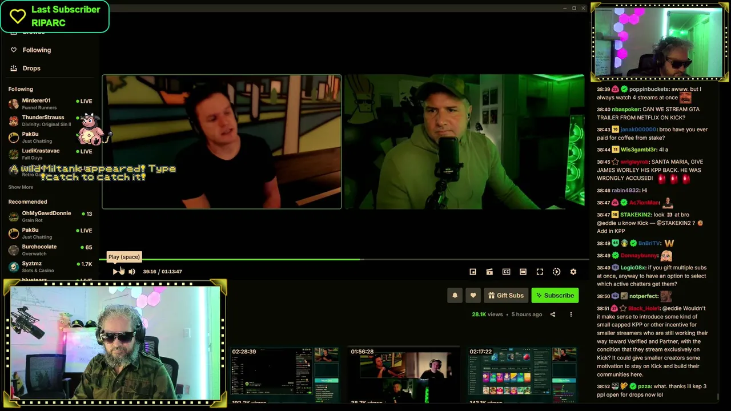Viewport: 731px width, 411px height.
Task: Open Pak8u under the Following list
Action: click(50, 137)
